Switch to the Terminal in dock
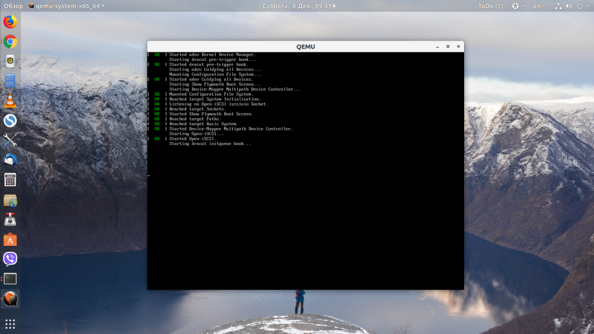594x334 pixels. [10, 279]
